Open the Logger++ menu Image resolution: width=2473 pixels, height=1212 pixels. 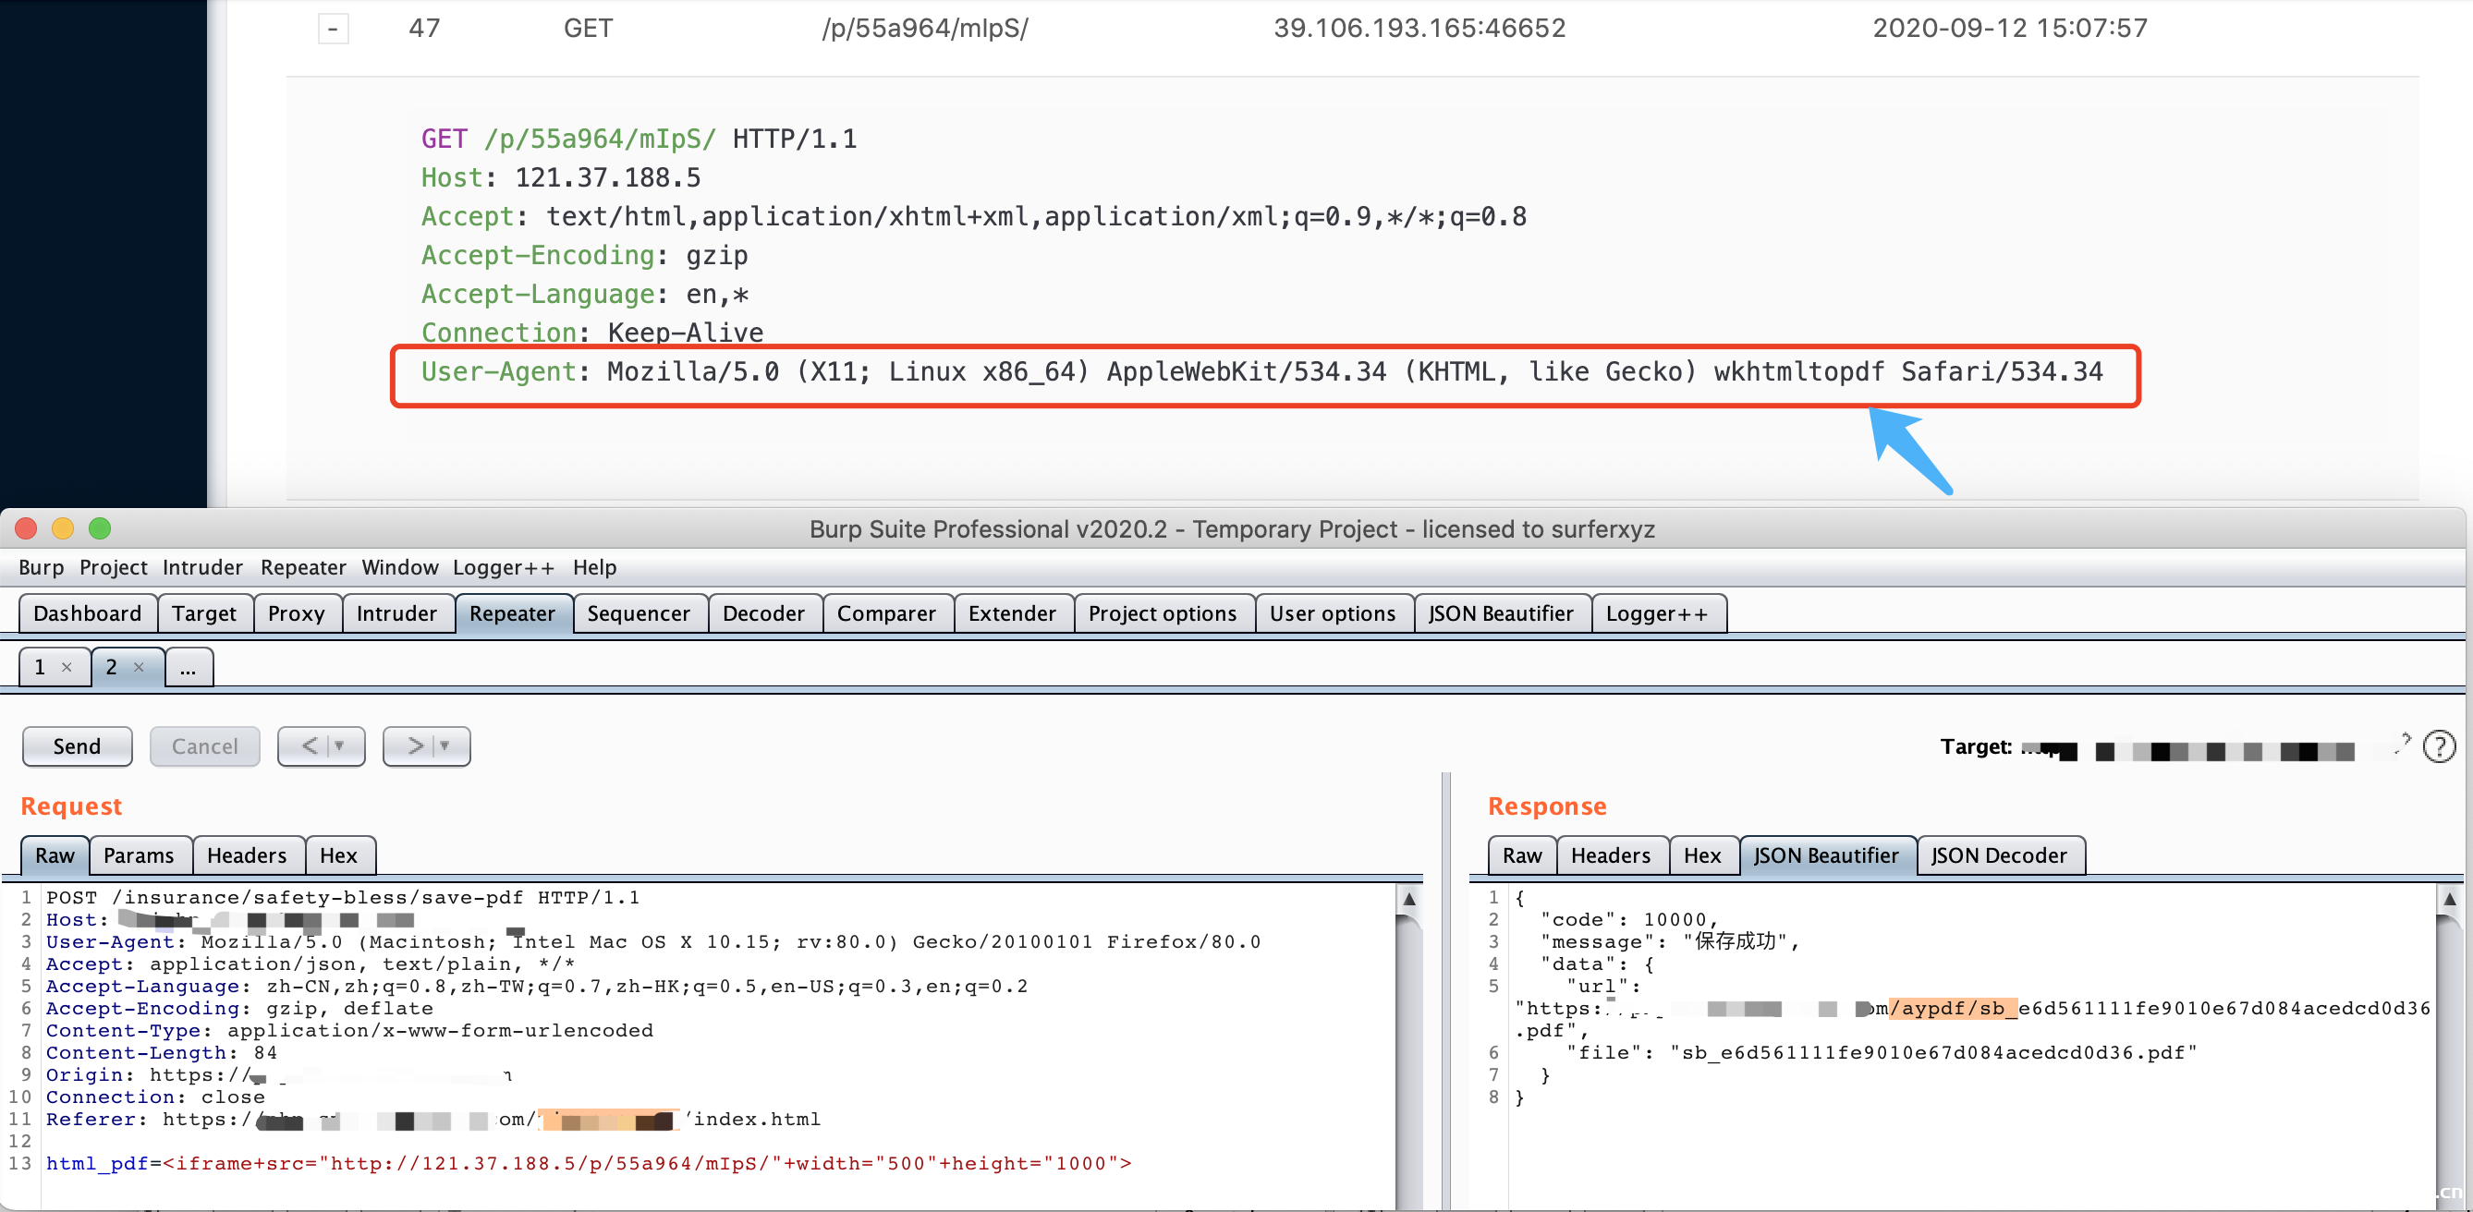point(503,567)
